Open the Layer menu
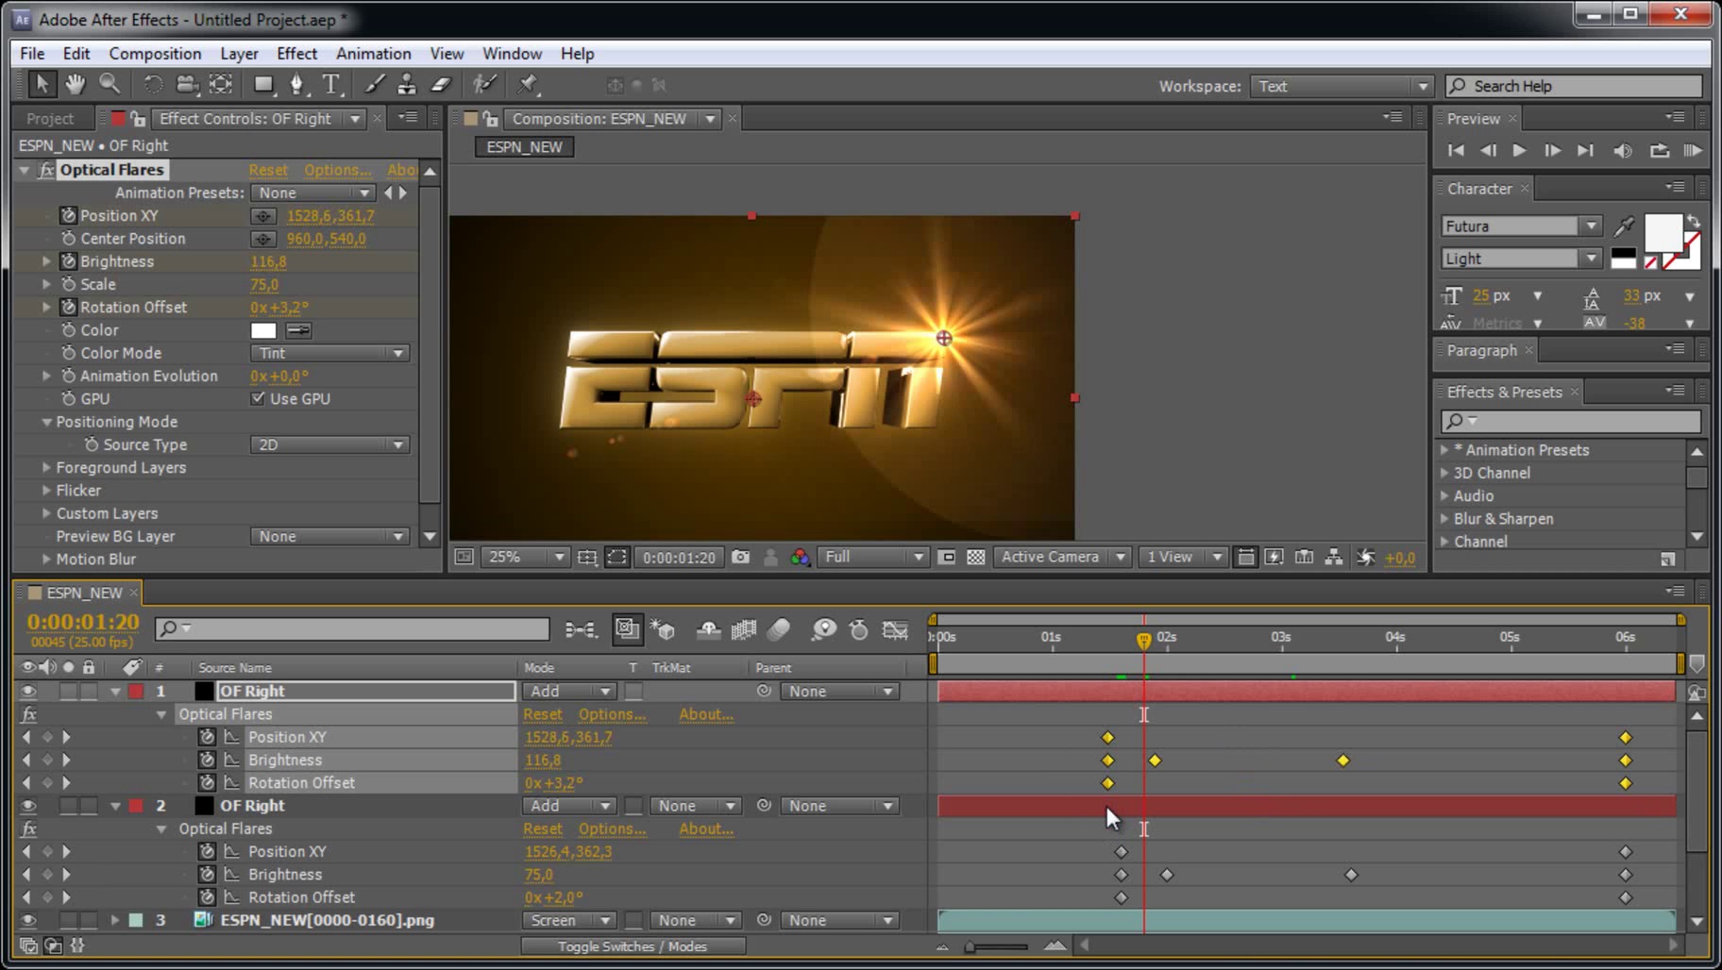 tap(239, 54)
